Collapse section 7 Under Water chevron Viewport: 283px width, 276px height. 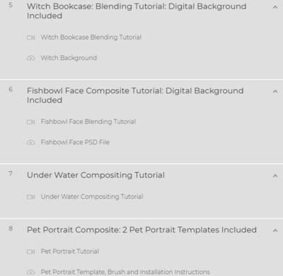click(x=275, y=176)
